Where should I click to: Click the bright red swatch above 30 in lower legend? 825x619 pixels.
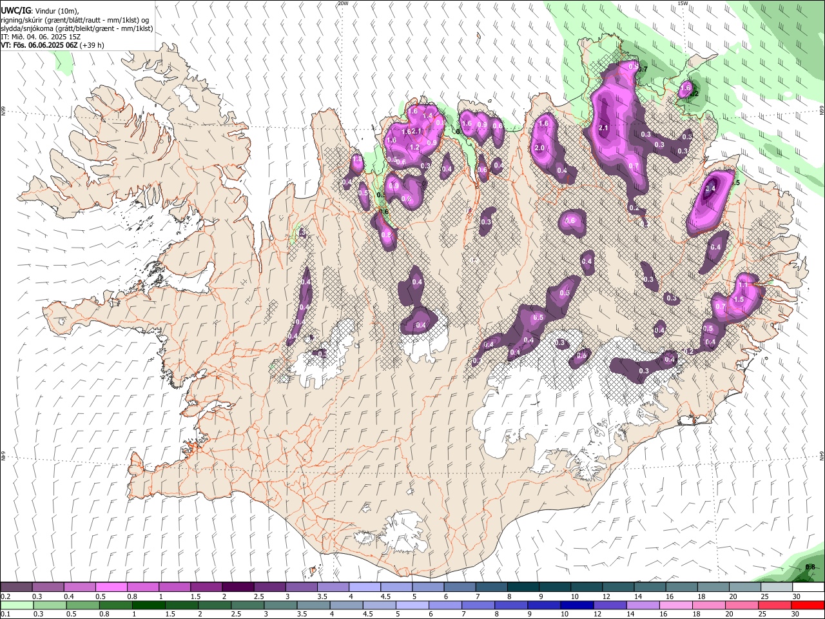click(x=808, y=605)
